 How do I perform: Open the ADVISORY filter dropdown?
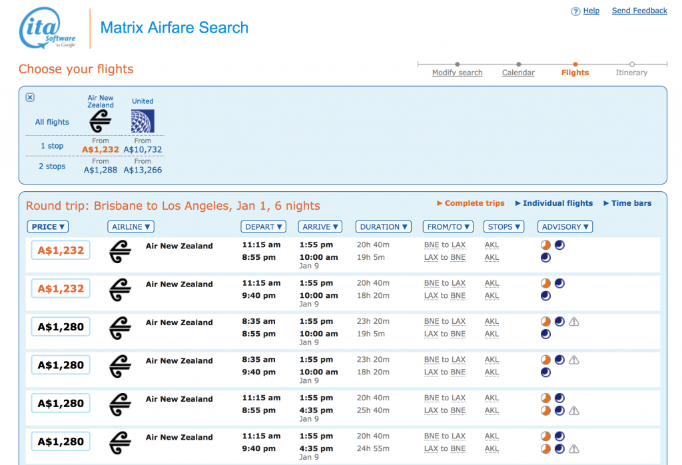coord(565,227)
